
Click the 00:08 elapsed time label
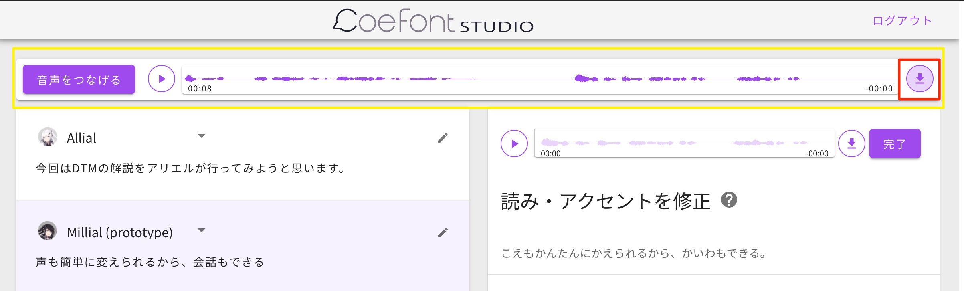200,89
